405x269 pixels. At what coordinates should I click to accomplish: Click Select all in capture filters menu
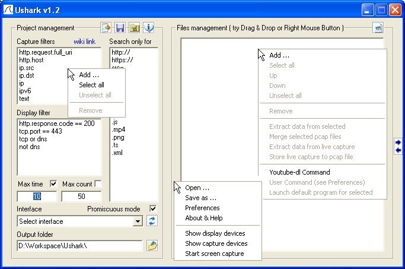point(91,85)
